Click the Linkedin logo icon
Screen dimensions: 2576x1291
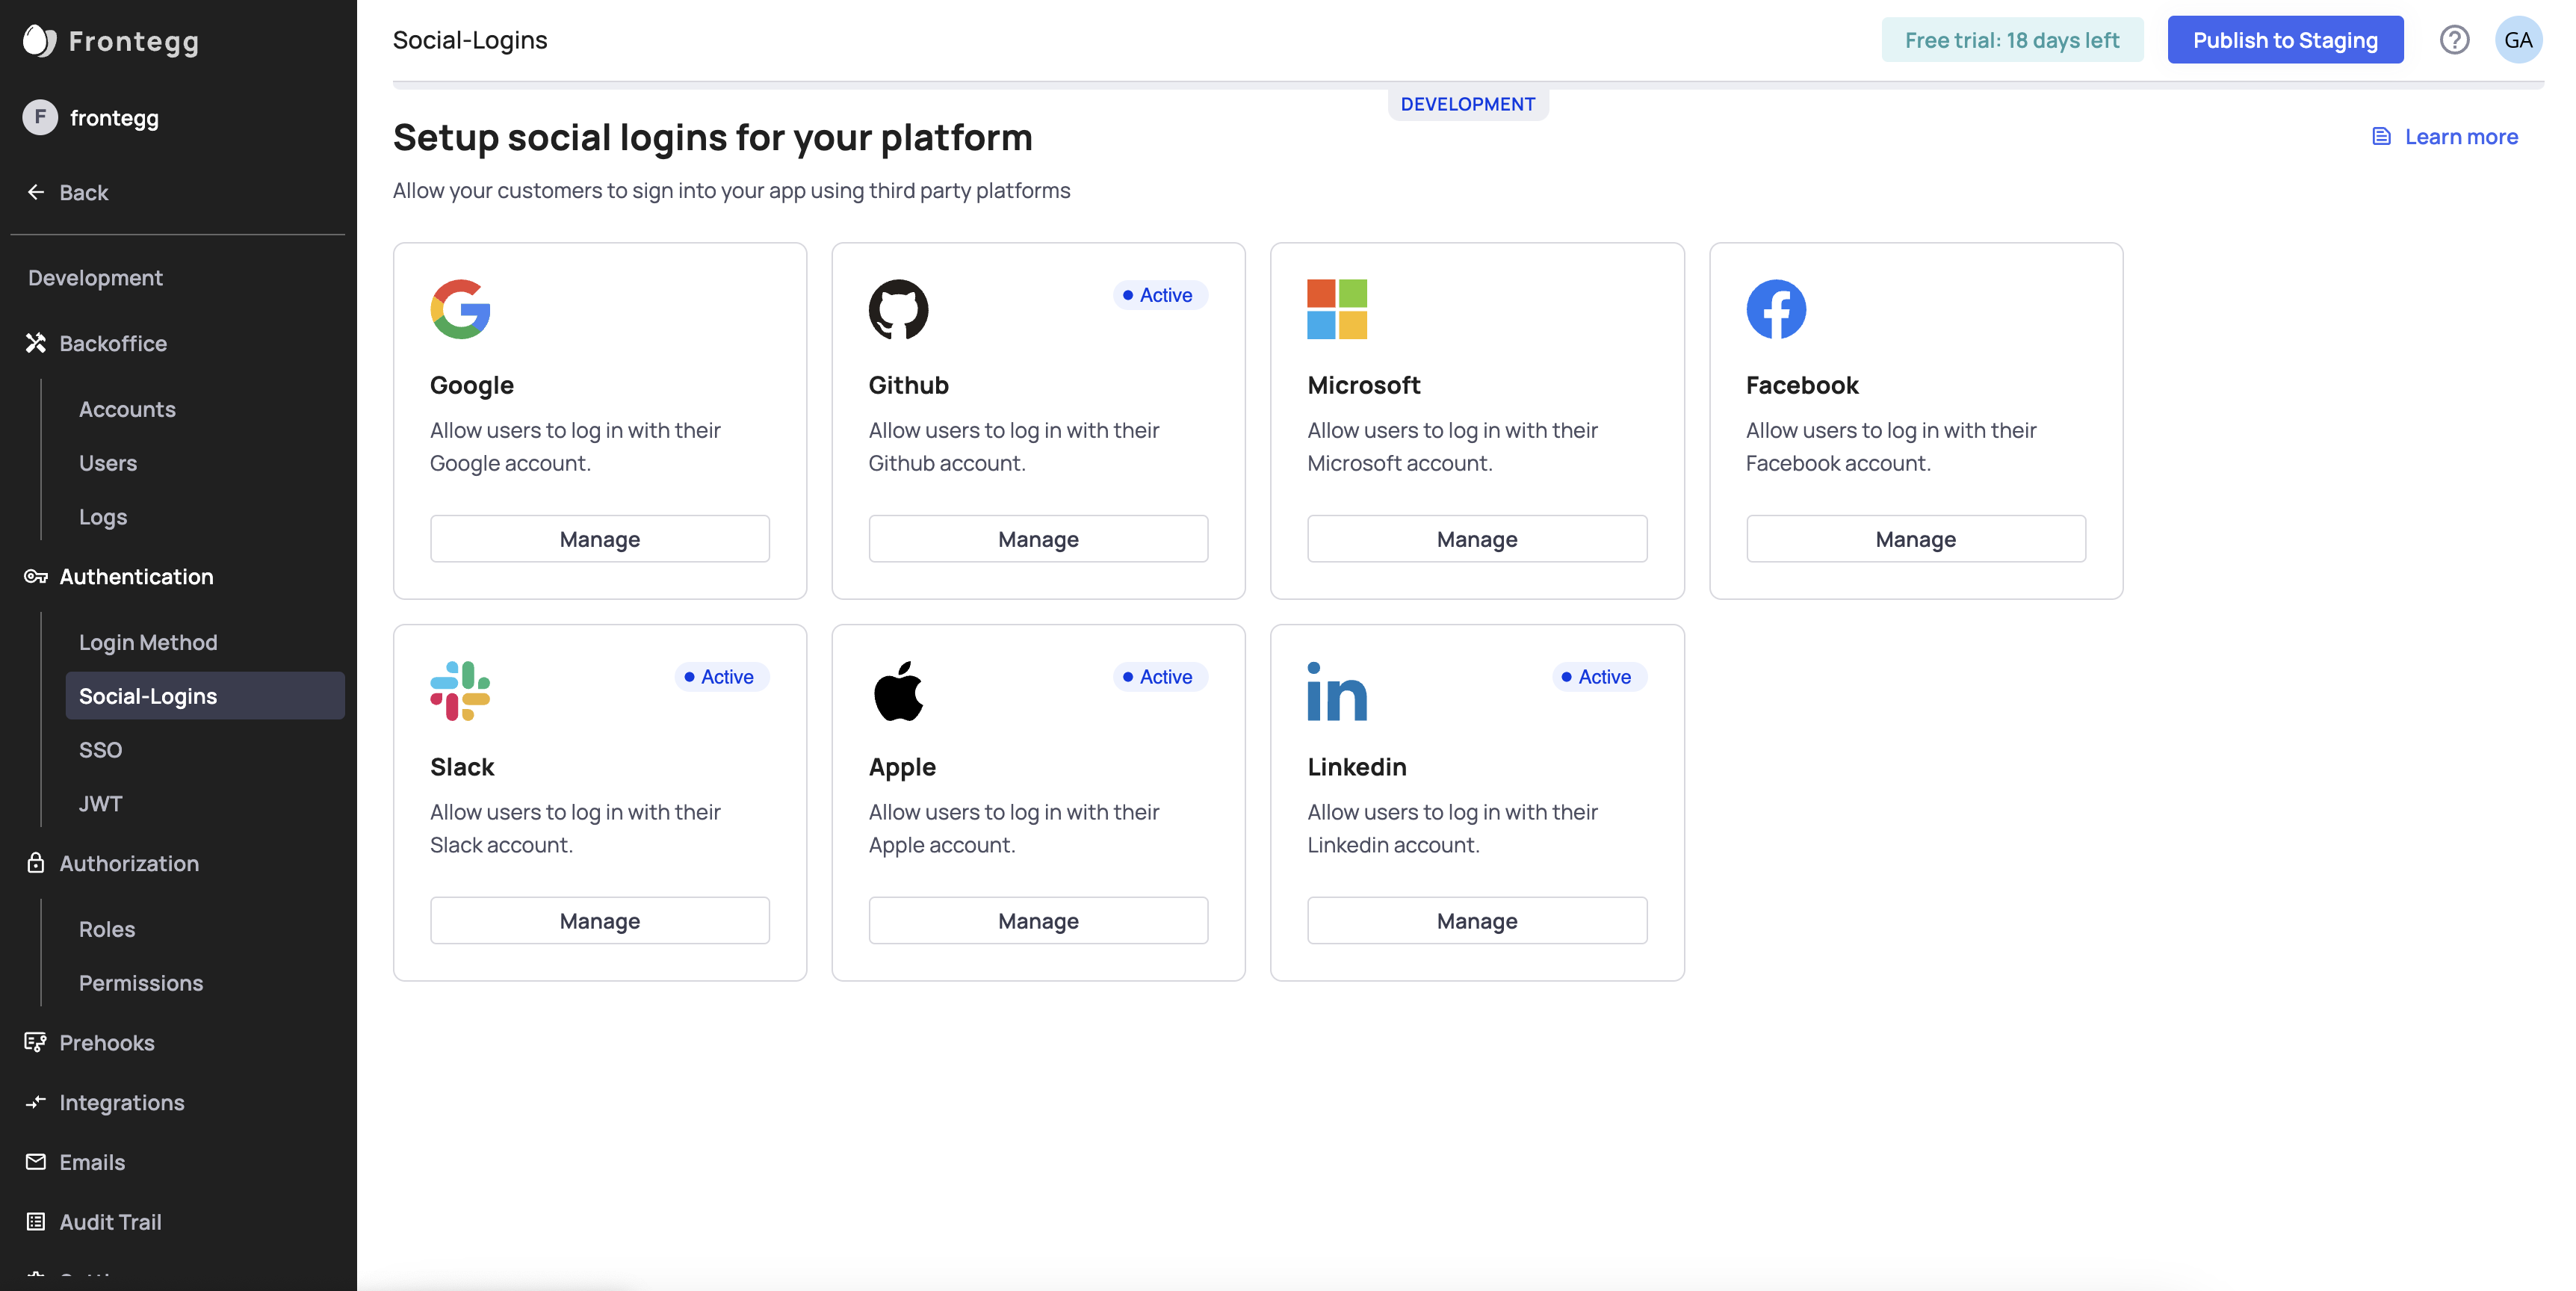click(x=1337, y=691)
